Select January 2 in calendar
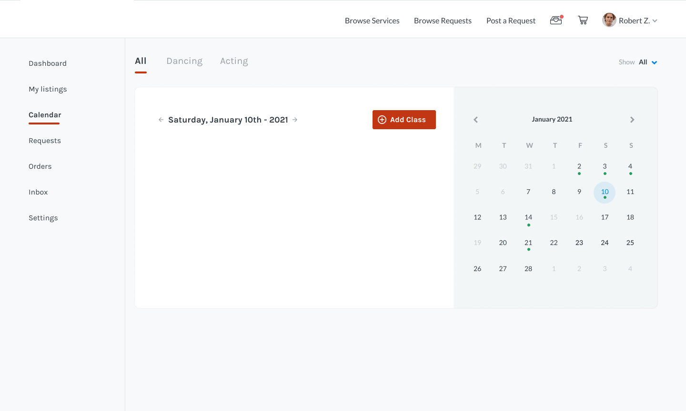The image size is (686, 411). [579, 166]
